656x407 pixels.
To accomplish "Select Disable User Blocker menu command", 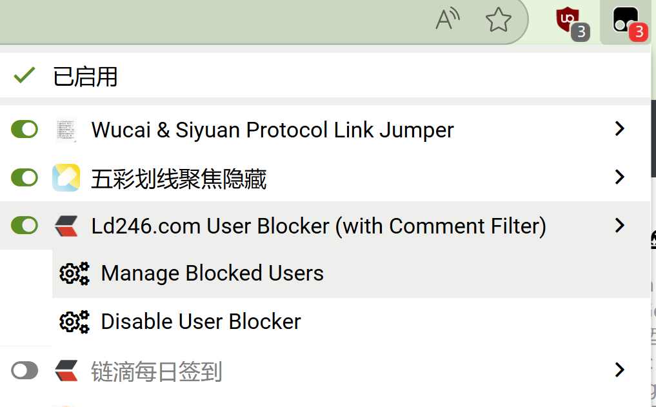I will pos(201,322).
